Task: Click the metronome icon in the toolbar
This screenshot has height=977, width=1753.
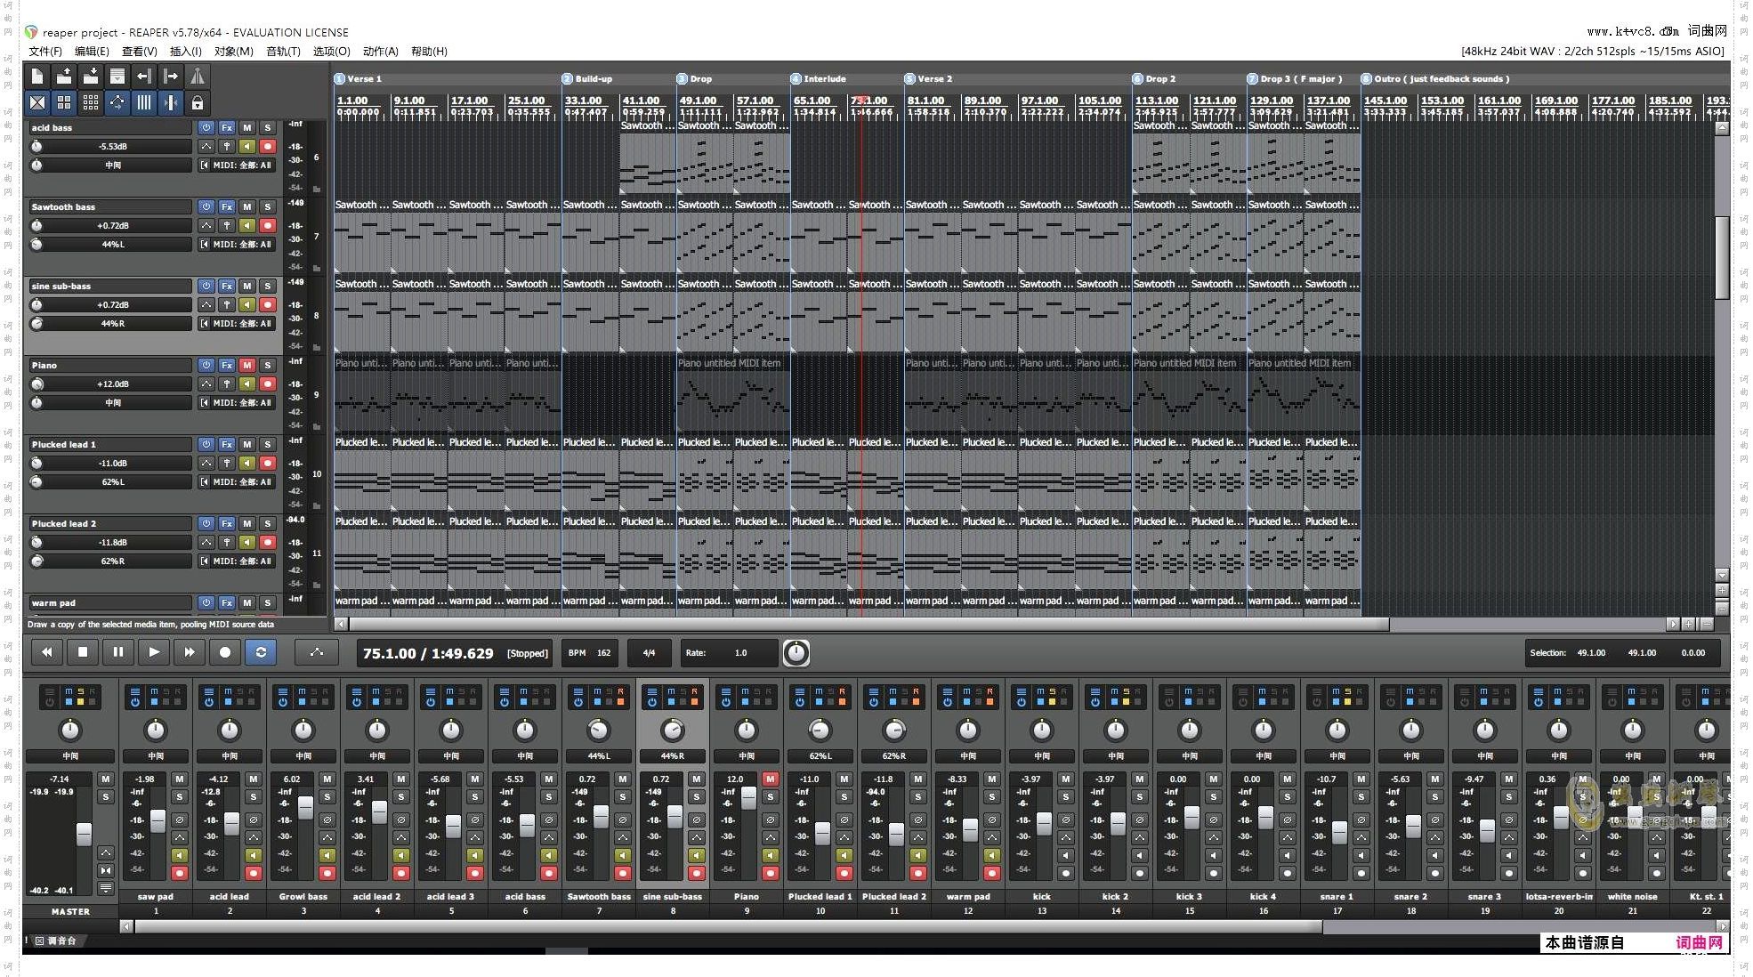Action: [x=198, y=77]
